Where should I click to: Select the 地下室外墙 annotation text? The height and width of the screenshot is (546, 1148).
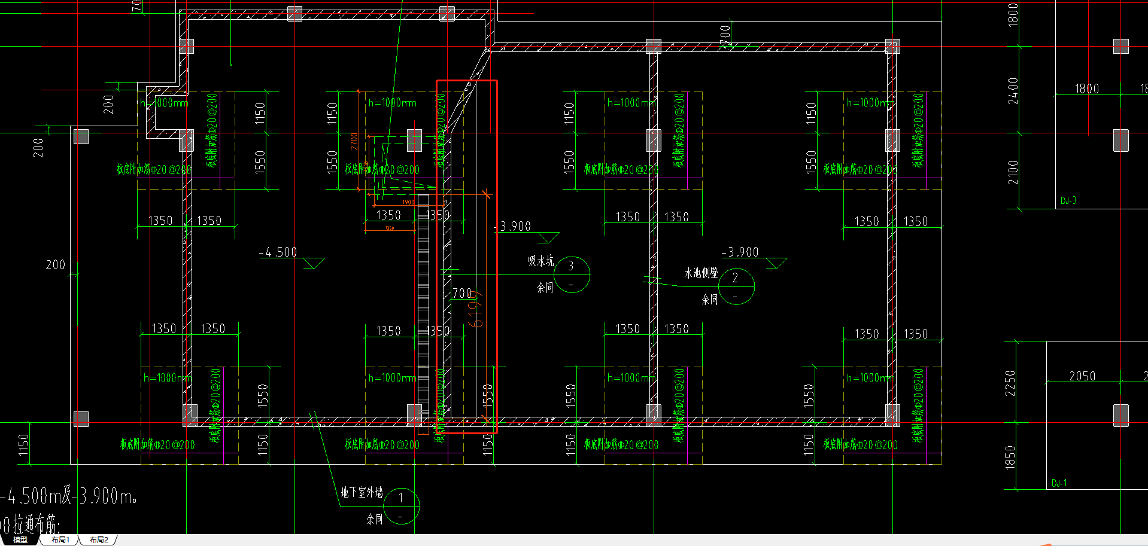[362, 492]
